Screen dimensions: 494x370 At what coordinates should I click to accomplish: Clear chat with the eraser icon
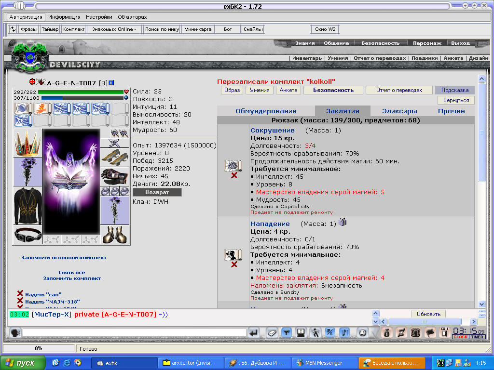[272, 332]
